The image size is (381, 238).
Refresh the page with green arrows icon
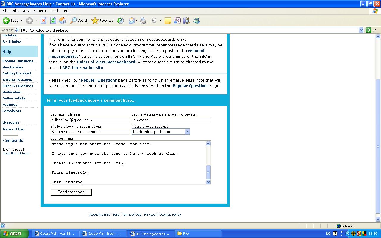[x=53, y=21]
